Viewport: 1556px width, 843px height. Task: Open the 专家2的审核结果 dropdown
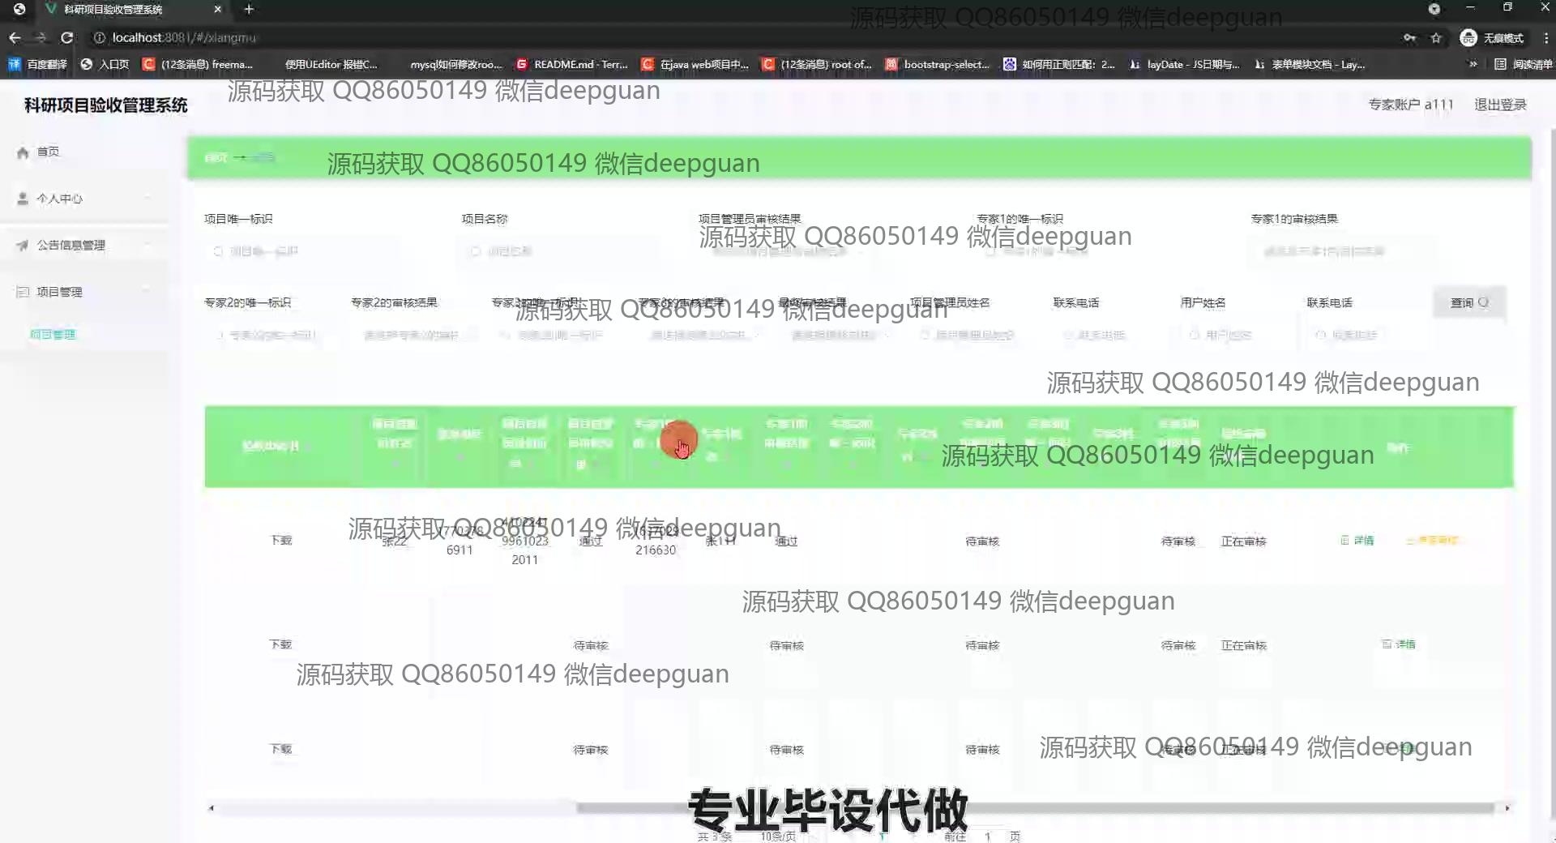413,335
